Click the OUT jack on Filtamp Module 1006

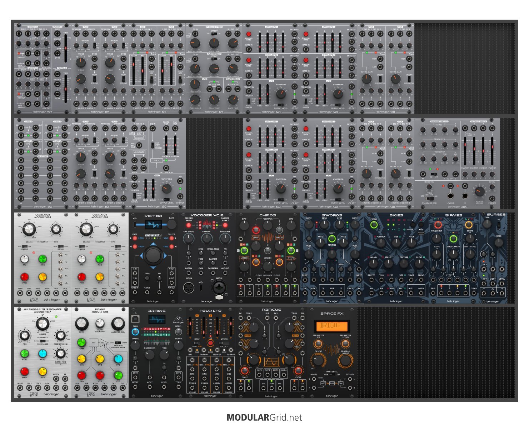tap(122, 387)
